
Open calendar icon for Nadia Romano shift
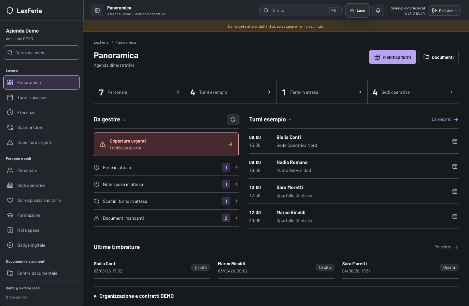[455, 166]
